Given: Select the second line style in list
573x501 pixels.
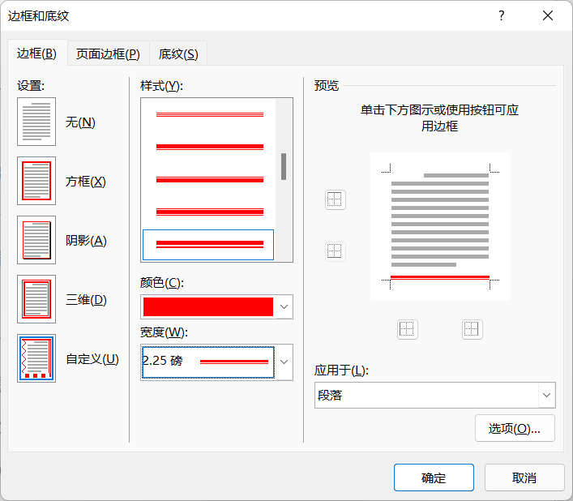Looking at the screenshot, I should tap(209, 147).
